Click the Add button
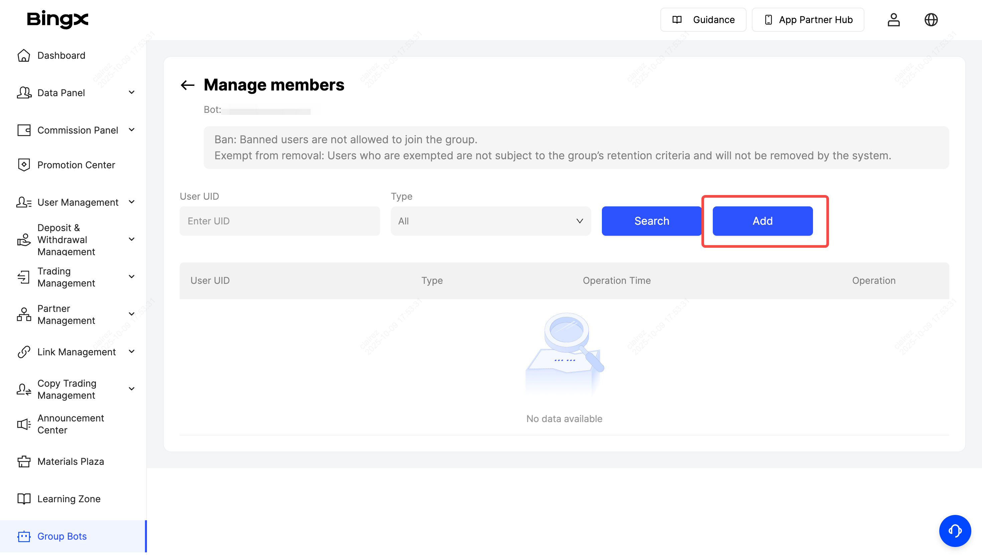 (x=763, y=221)
